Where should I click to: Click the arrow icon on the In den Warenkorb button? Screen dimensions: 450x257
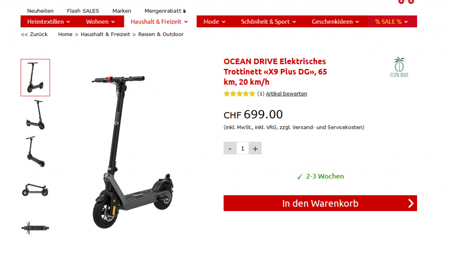(x=411, y=203)
